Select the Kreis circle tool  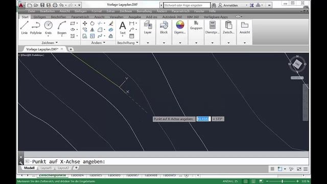48,27
